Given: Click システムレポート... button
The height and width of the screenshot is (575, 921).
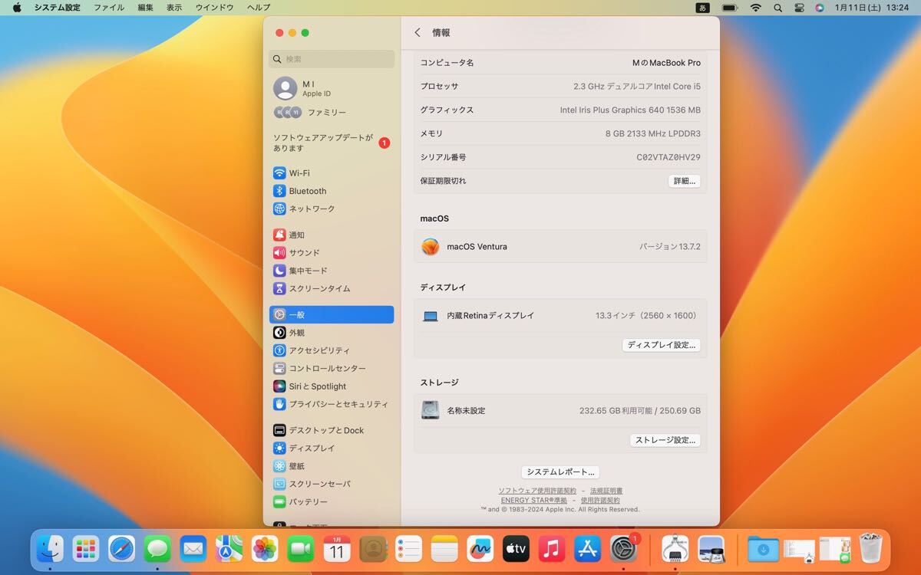Looking at the screenshot, I should click(x=560, y=472).
